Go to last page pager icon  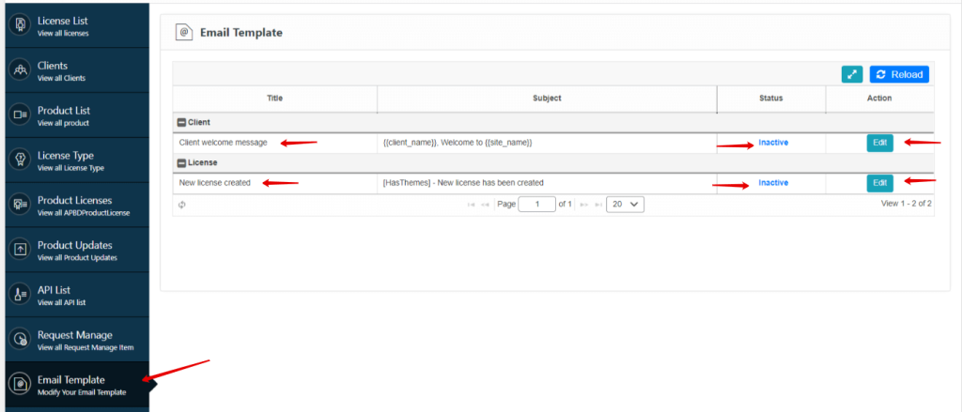click(598, 205)
